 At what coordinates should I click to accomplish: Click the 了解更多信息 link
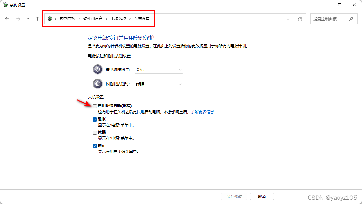click(202, 111)
